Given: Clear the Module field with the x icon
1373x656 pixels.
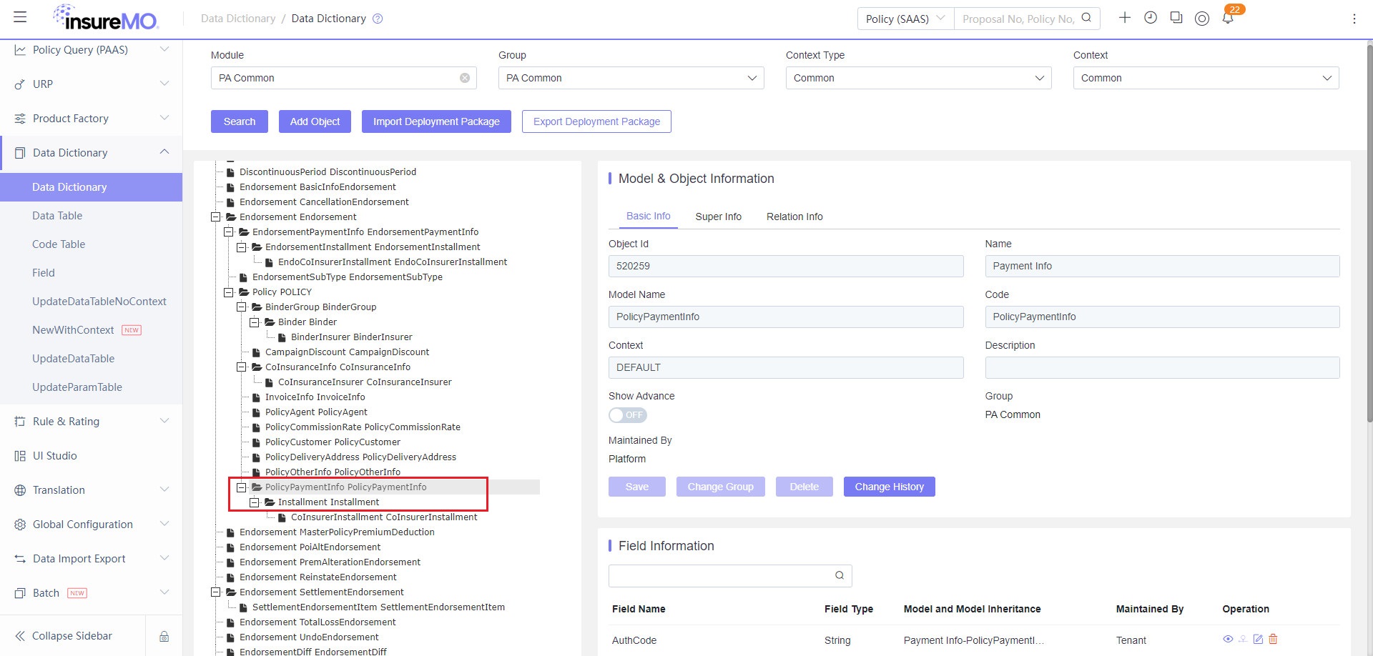Looking at the screenshot, I should [465, 78].
